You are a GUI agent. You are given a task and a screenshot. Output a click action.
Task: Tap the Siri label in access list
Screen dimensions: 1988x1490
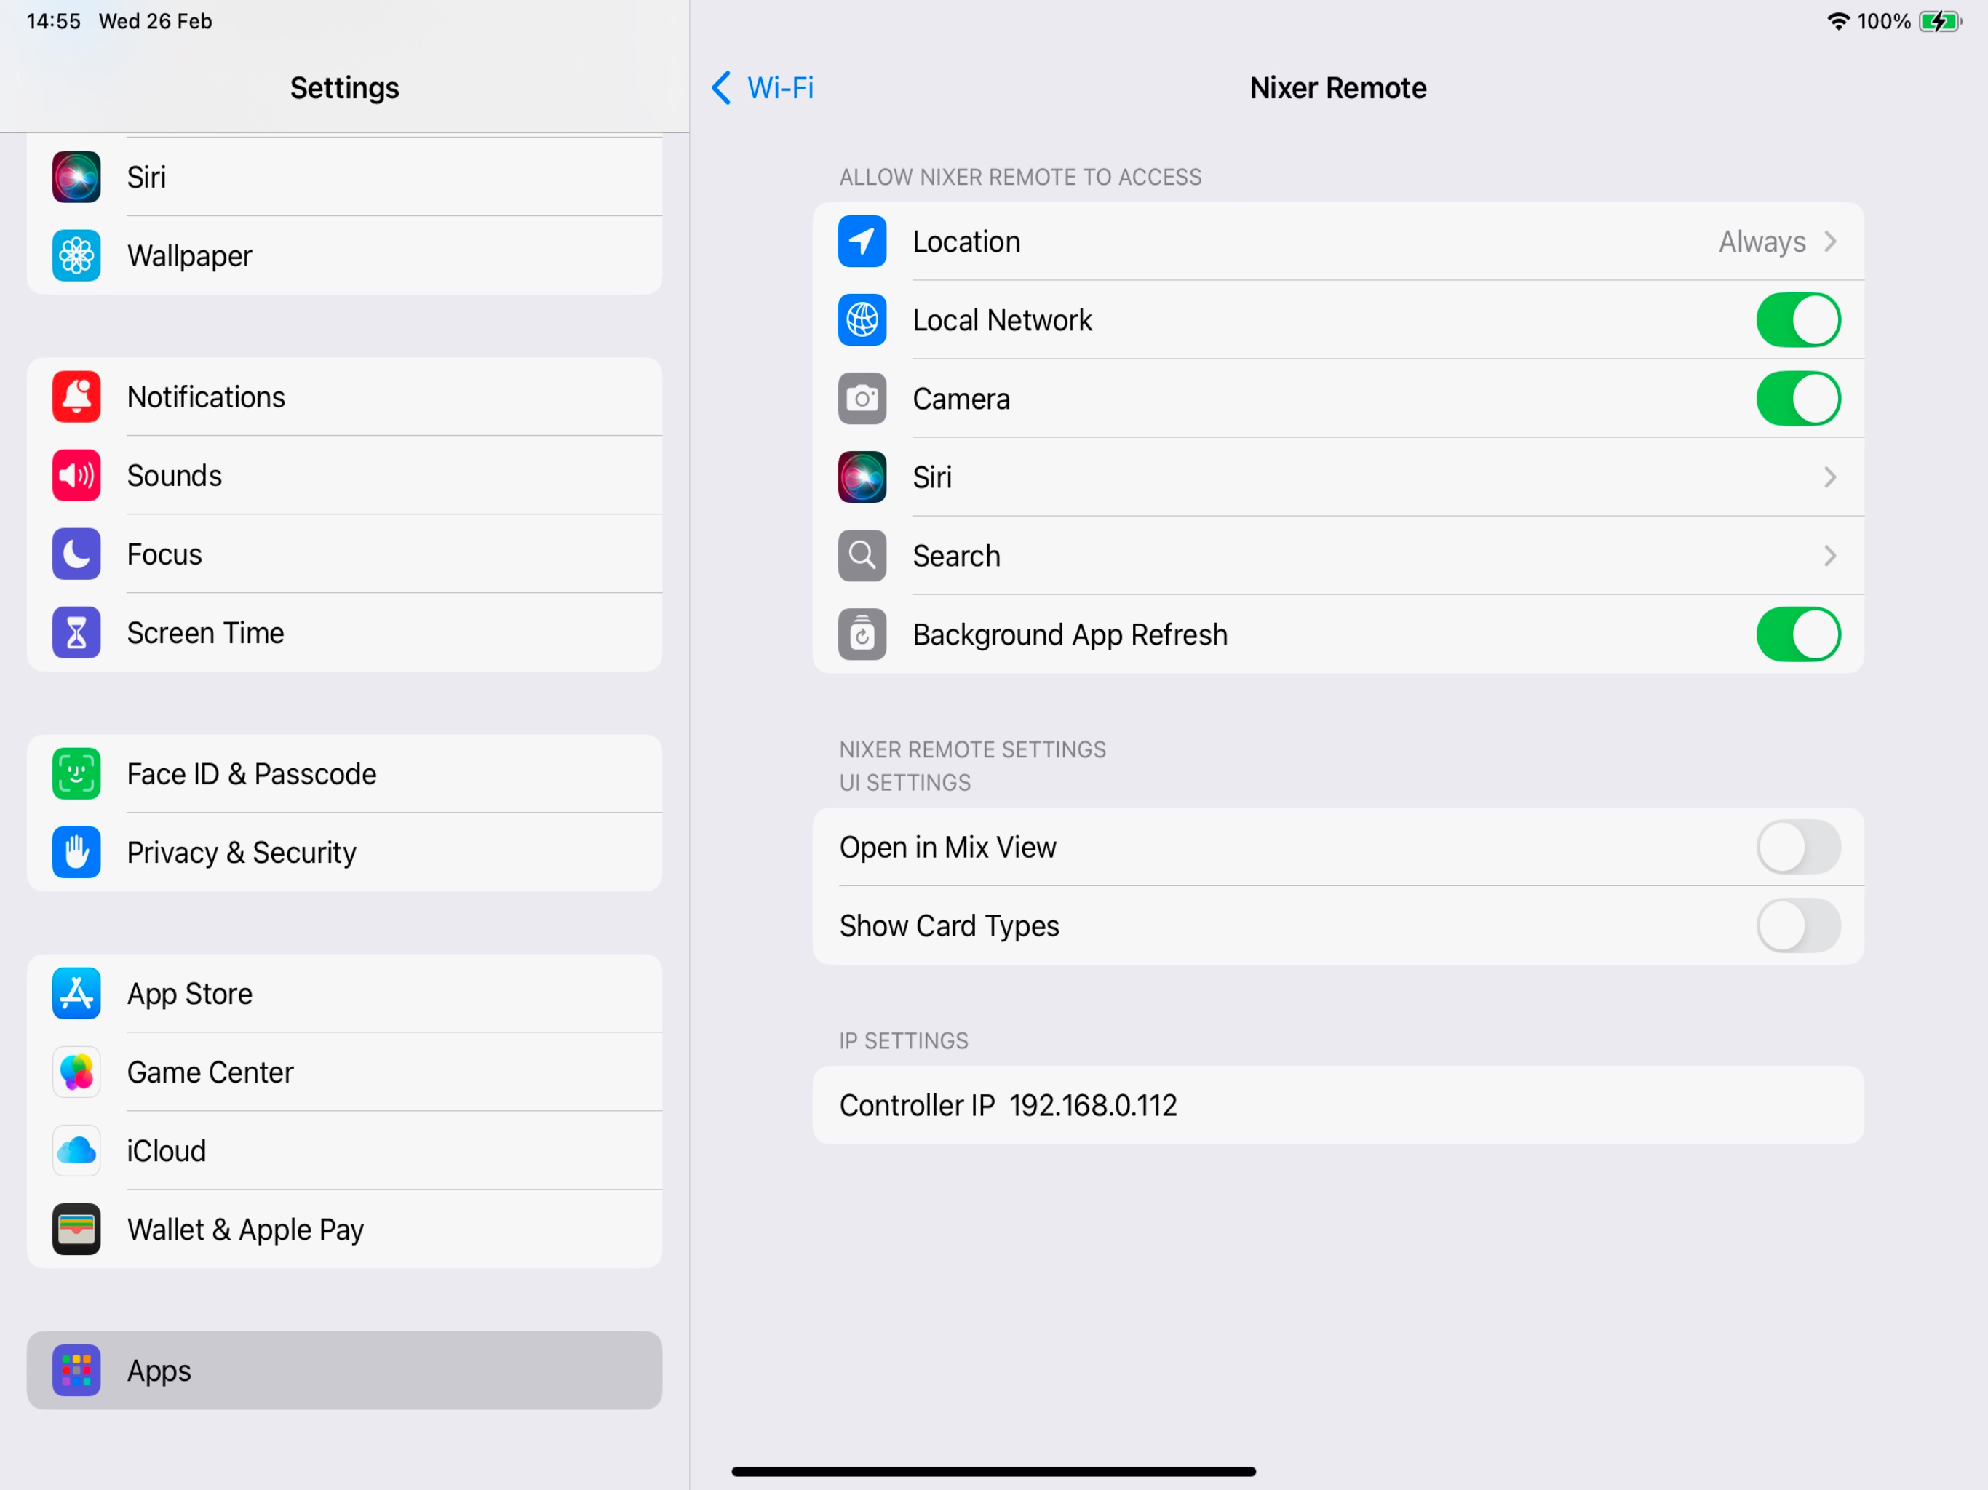click(932, 477)
